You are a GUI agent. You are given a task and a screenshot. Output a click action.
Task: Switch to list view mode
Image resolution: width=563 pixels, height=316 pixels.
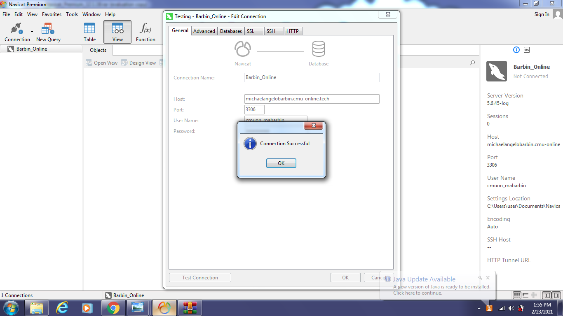pos(525,295)
